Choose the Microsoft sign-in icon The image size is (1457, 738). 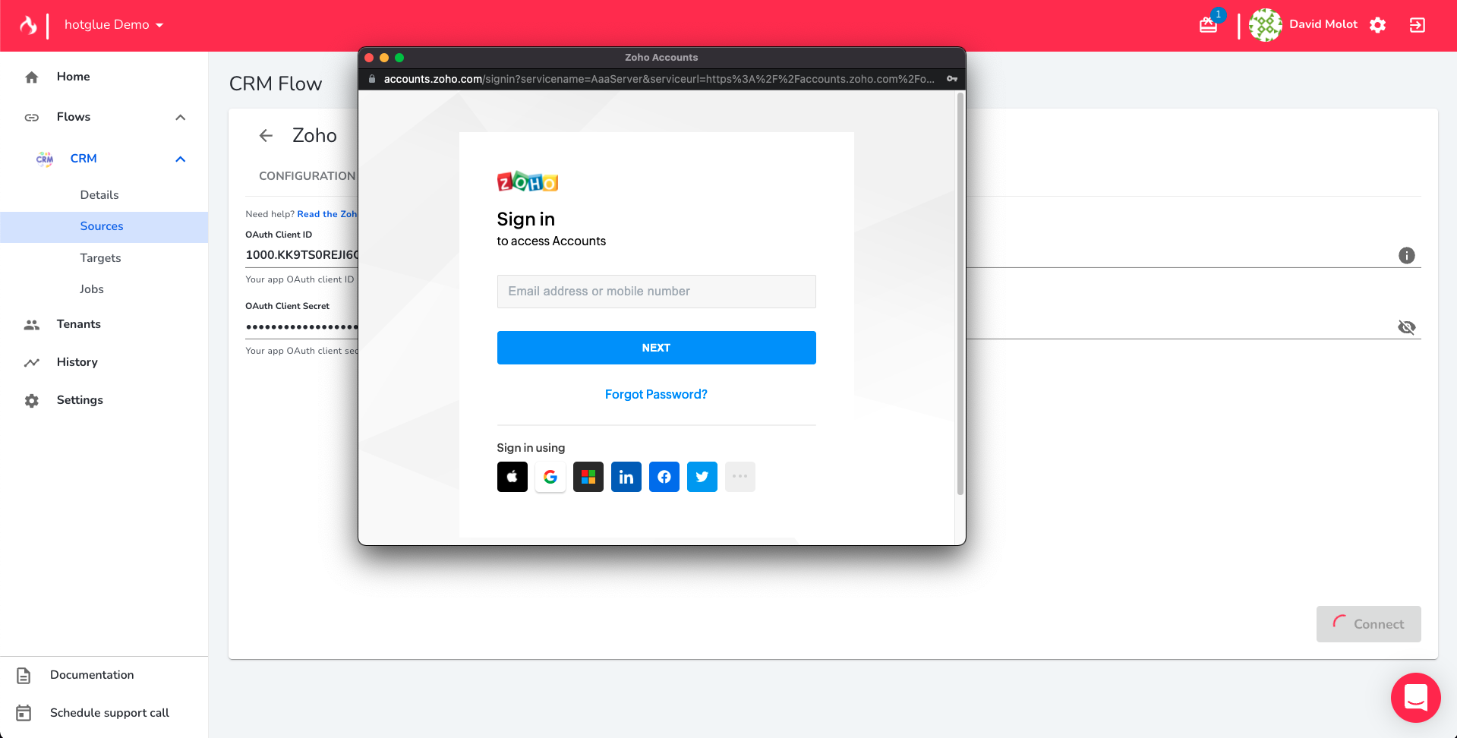(x=588, y=477)
